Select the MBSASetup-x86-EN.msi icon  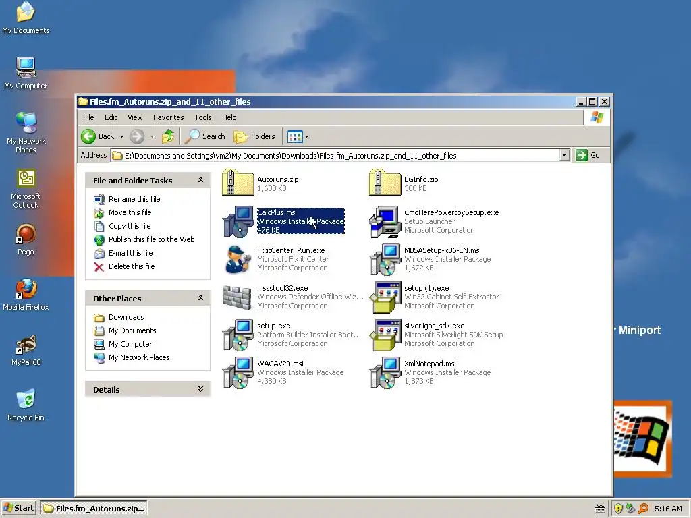[385, 259]
